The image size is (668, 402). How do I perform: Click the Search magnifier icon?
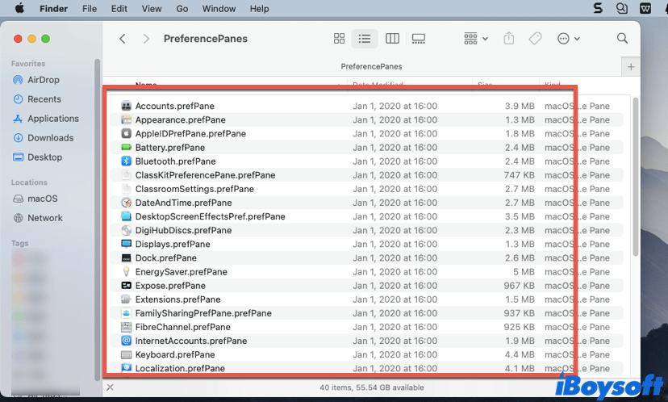(x=622, y=39)
